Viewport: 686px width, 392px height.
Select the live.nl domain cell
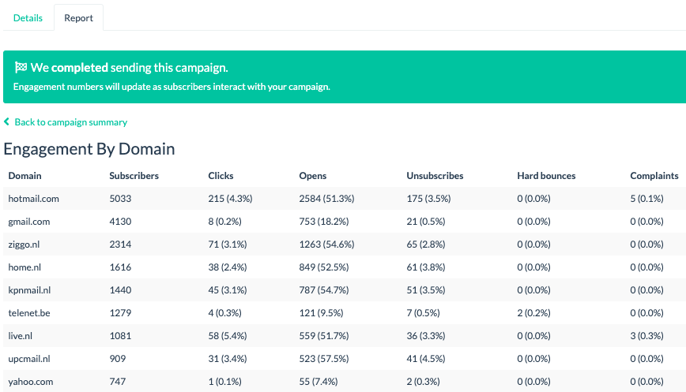click(20, 336)
